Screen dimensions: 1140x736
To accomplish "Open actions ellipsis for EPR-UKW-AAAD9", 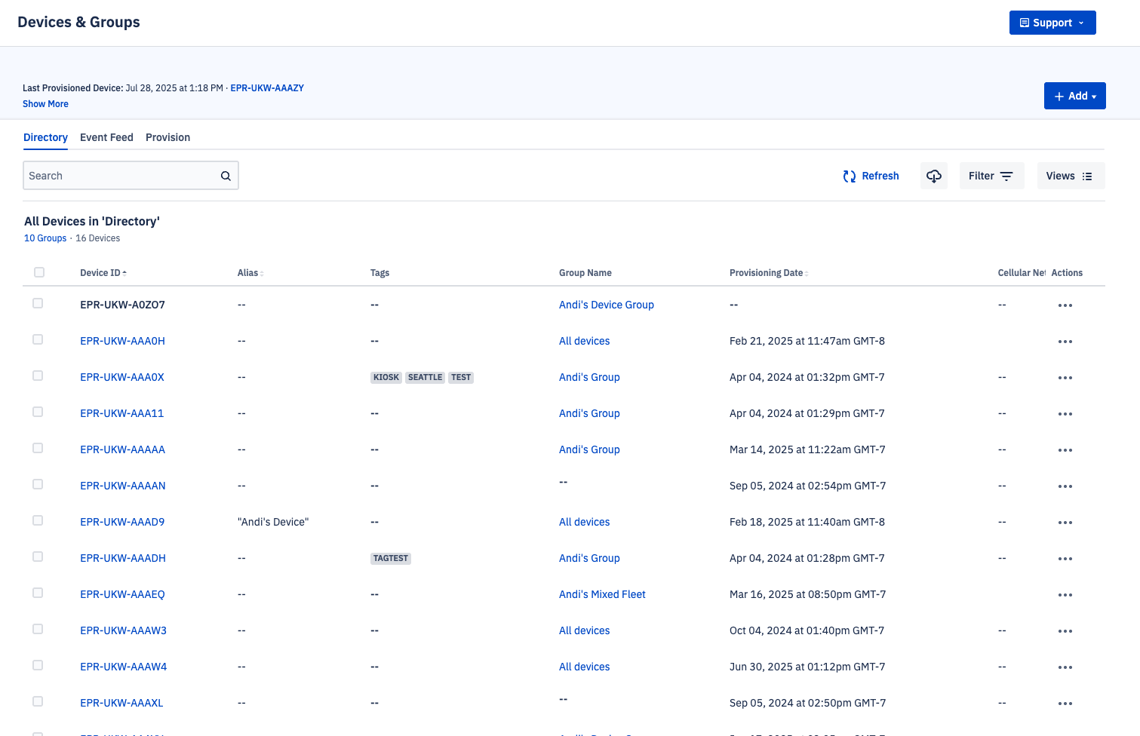I will (x=1065, y=523).
